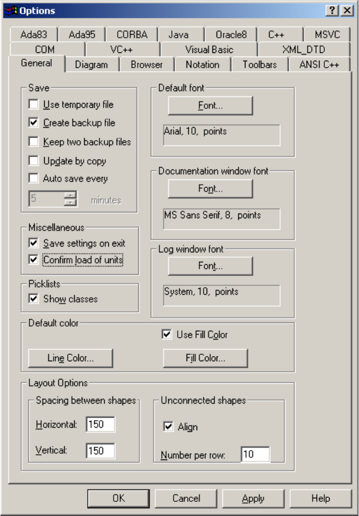Click the Number per row field
359x516 pixels.
(x=255, y=454)
